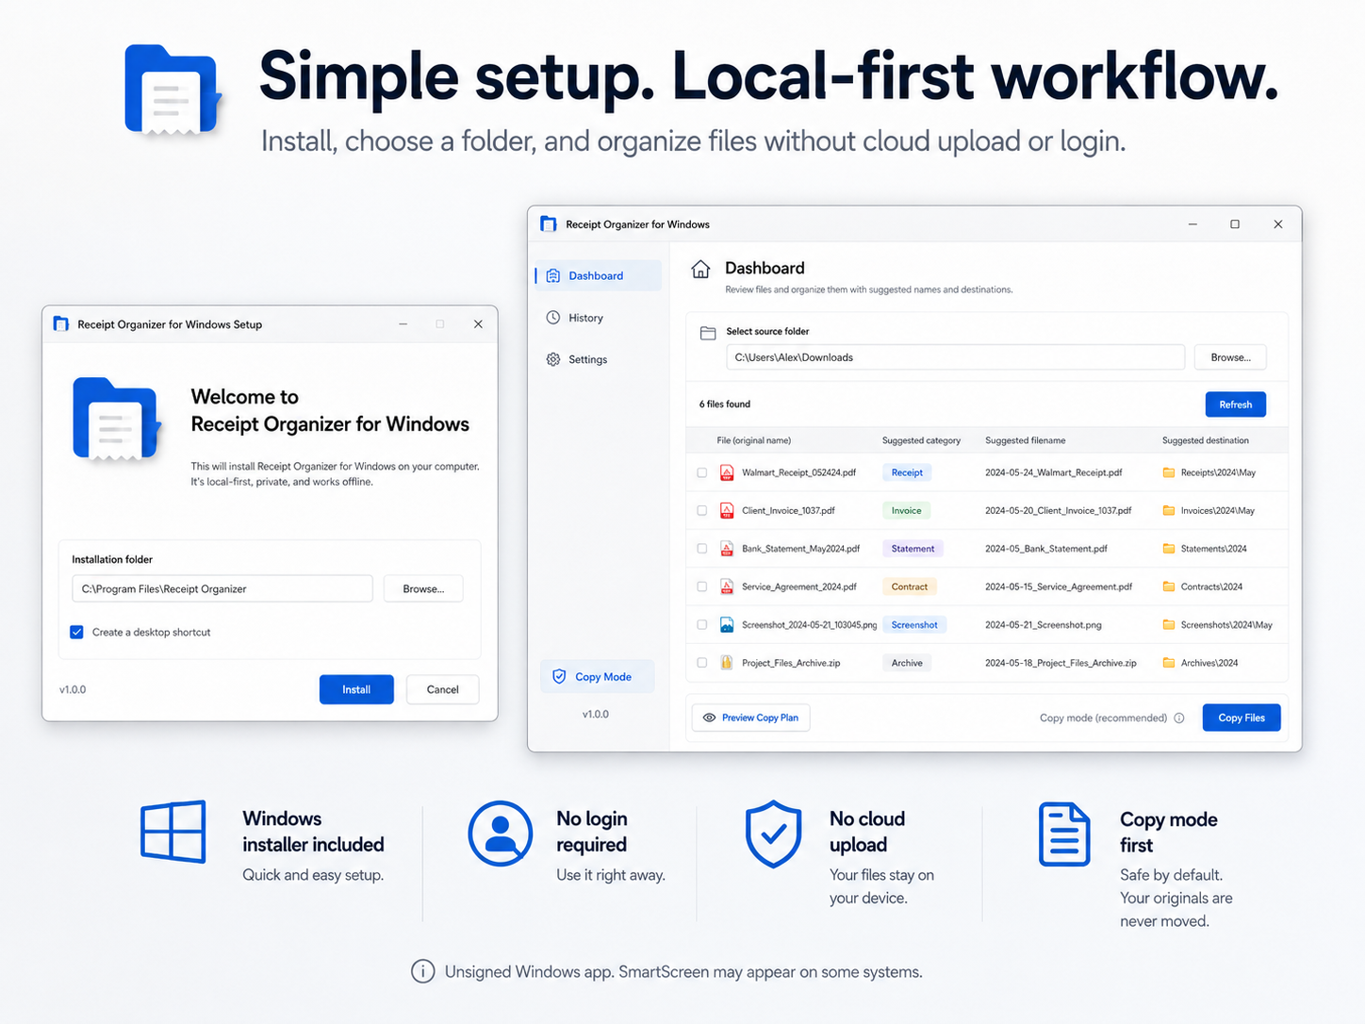Click the Archive category tag

point(907,663)
